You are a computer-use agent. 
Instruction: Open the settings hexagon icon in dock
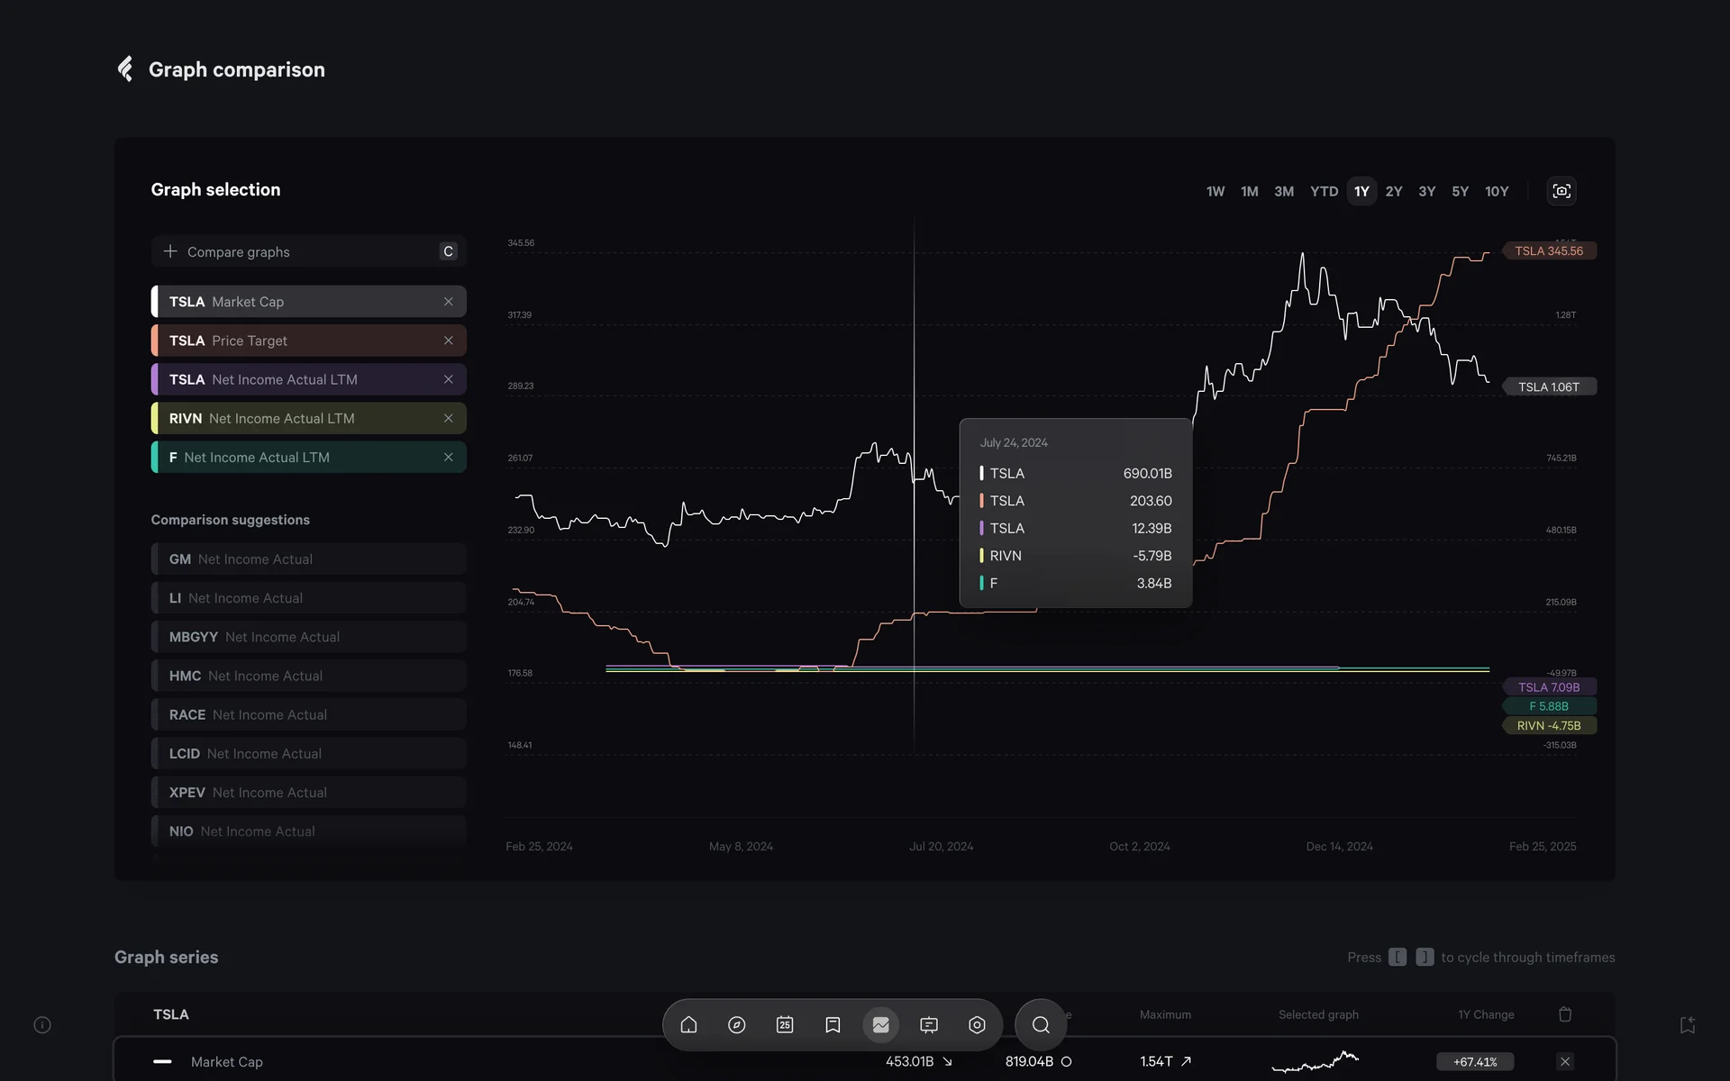pos(977,1024)
